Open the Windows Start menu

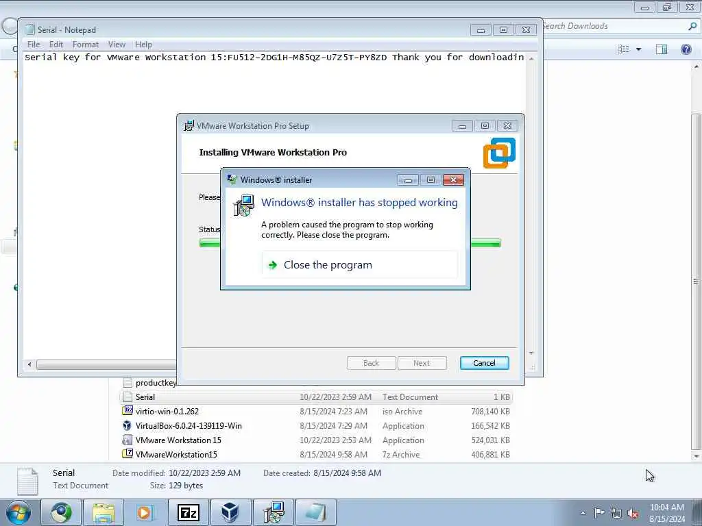[x=18, y=512]
